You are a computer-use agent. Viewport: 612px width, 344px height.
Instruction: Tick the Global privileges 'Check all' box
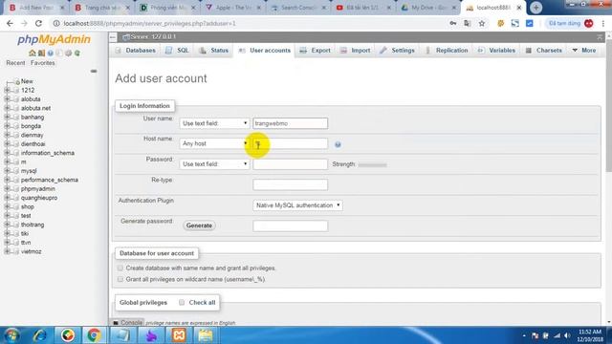182,302
